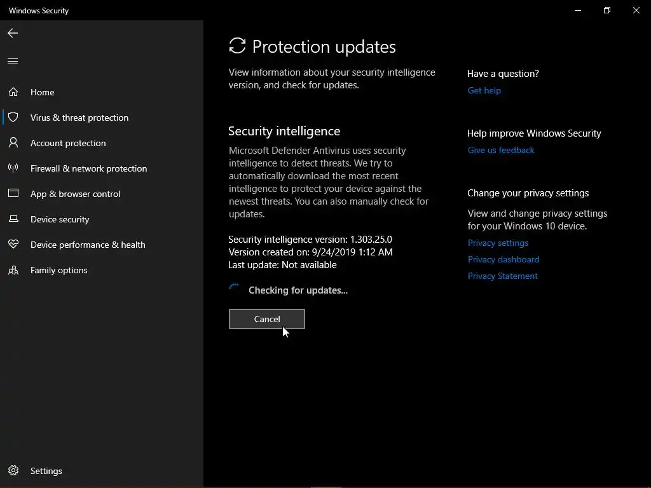Open Firewall & network protection
651x488 pixels.
click(88, 168)
